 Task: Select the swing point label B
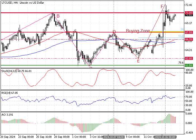point(58,16)
